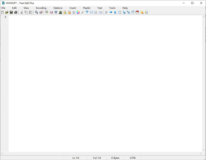Screen dimensions: 206x160
Task: Click the Print toolbar icon
Action: point(16,12)
